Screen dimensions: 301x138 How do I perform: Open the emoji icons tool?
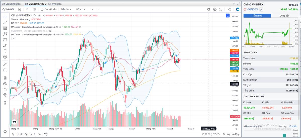pos(5,57)
